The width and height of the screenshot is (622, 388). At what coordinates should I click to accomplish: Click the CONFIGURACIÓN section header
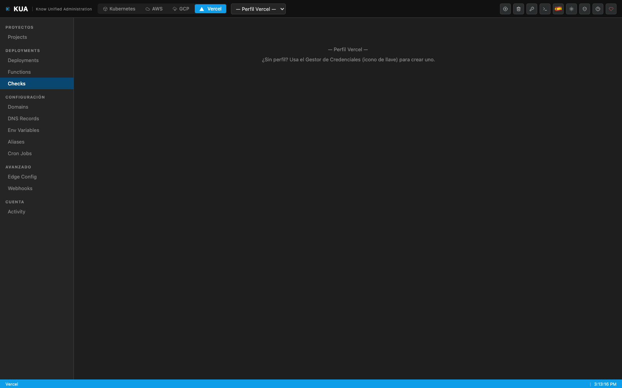[25, 97]
